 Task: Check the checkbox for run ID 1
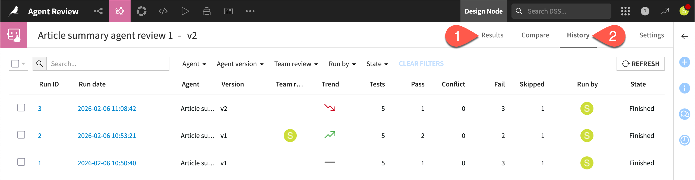click(x=21, y=162)
